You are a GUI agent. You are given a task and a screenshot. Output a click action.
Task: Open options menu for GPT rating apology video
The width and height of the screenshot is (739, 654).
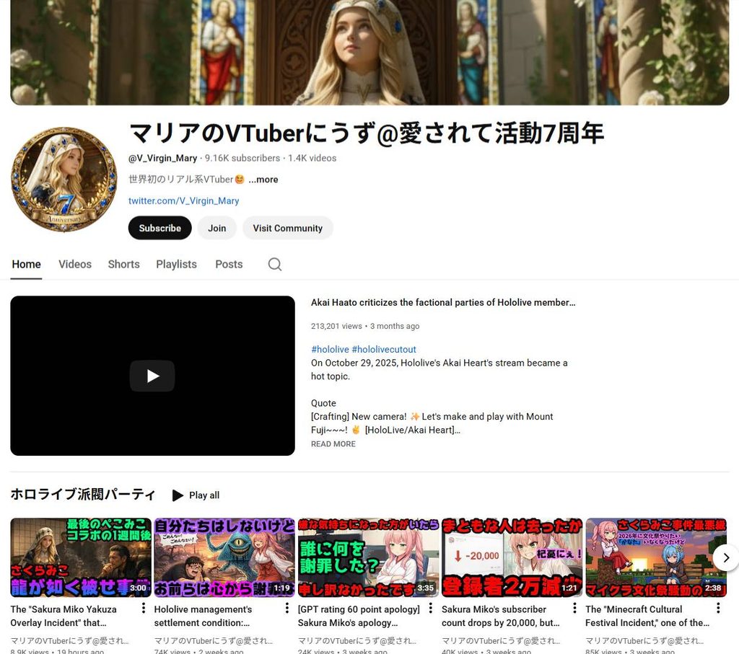[x=430, y=609]
